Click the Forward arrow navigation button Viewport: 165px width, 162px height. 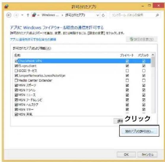[x=16, y=15]
